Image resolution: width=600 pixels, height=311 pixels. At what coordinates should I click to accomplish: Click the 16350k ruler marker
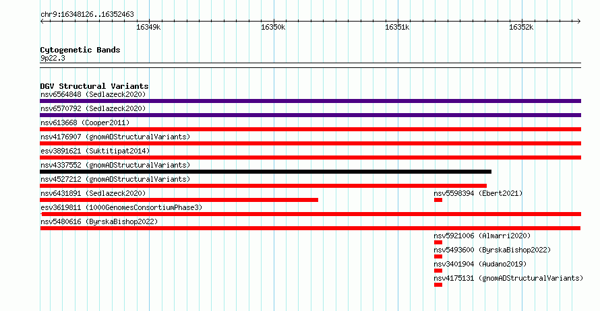coord(273,27)
